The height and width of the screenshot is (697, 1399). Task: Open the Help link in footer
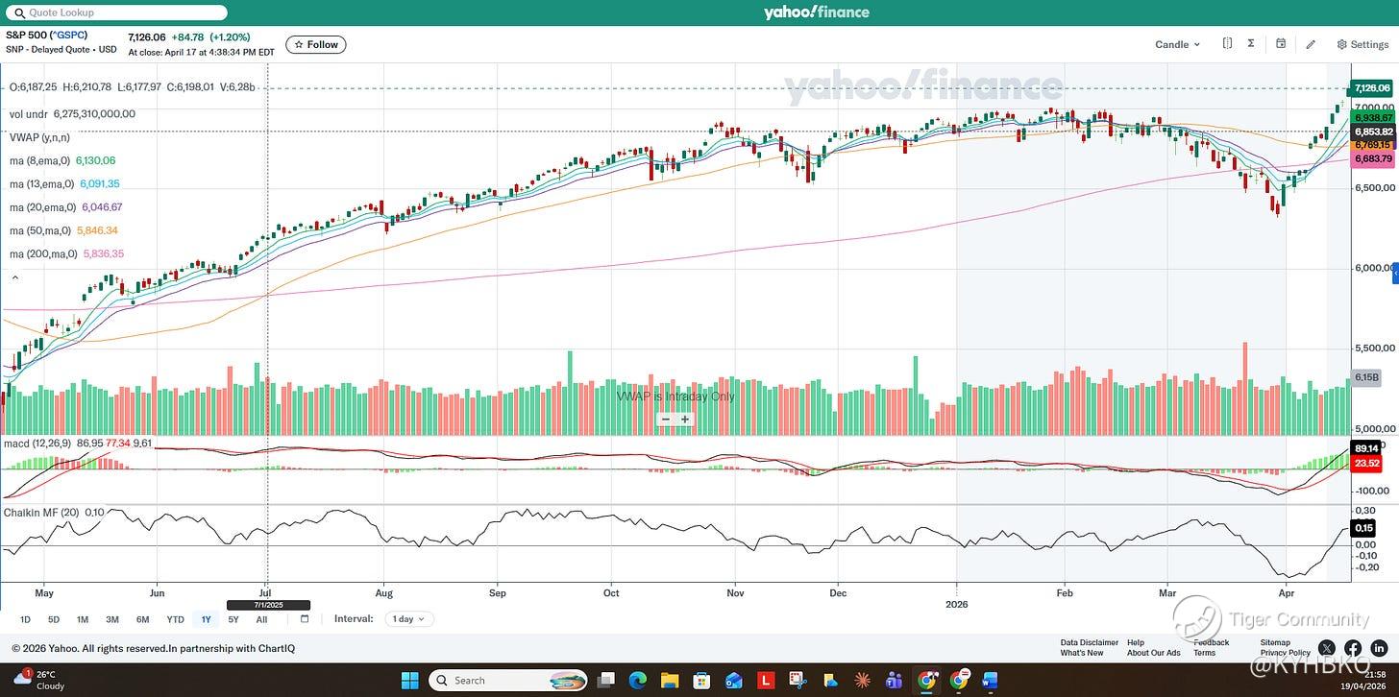pyautogui.click(x=1136, y=642)
